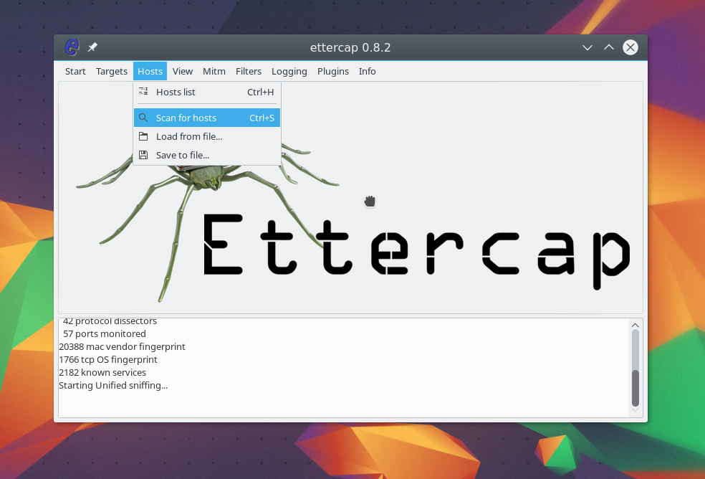The image size is (705, 479).
Task: Click the floppy icon for Save to file
Action: click(143, 155)
